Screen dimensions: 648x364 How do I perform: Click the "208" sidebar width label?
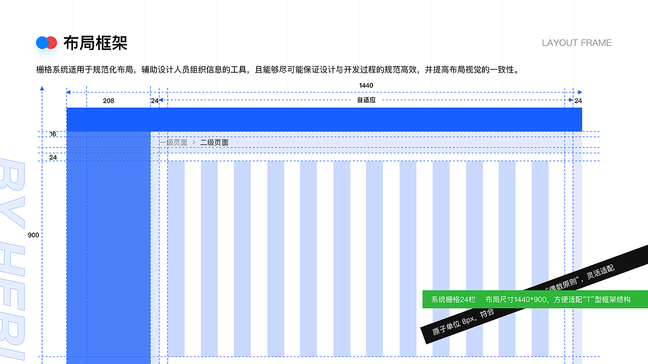[108, 101]
